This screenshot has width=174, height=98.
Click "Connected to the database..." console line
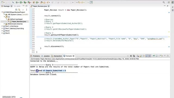click(44, 61)
